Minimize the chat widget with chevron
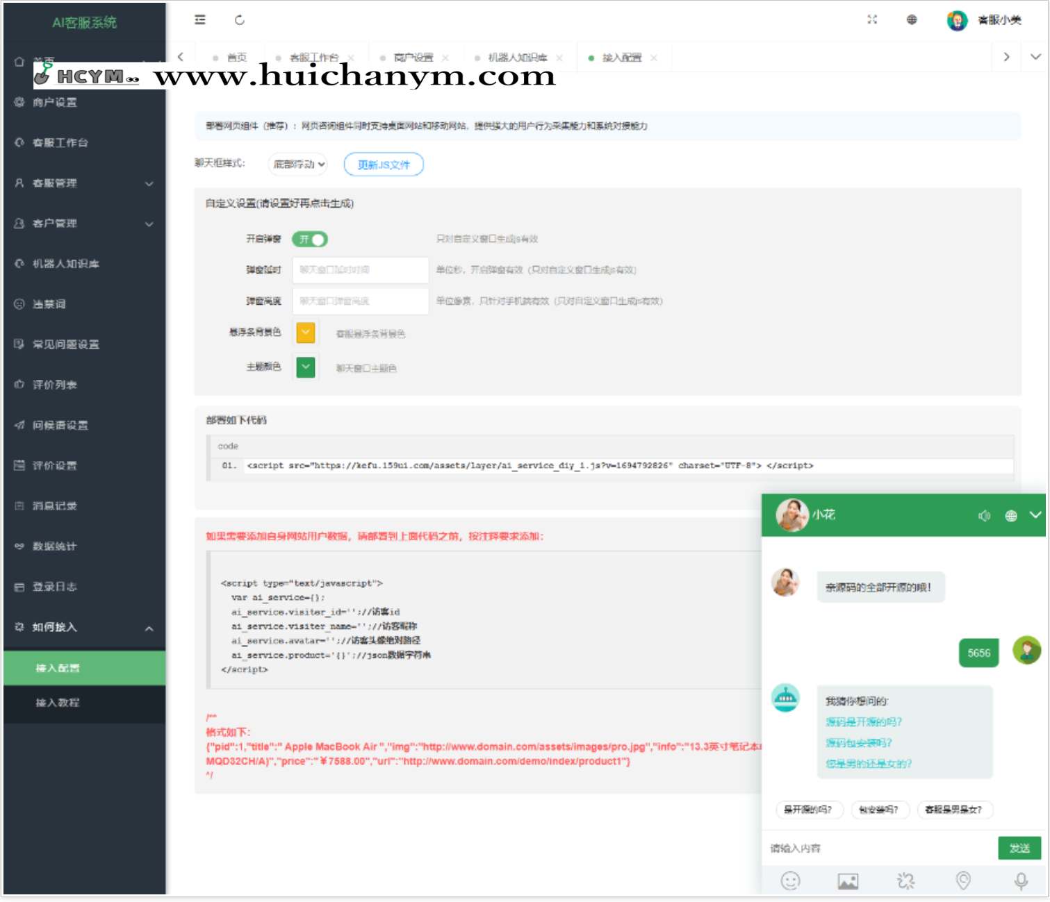 (1035, 515)
